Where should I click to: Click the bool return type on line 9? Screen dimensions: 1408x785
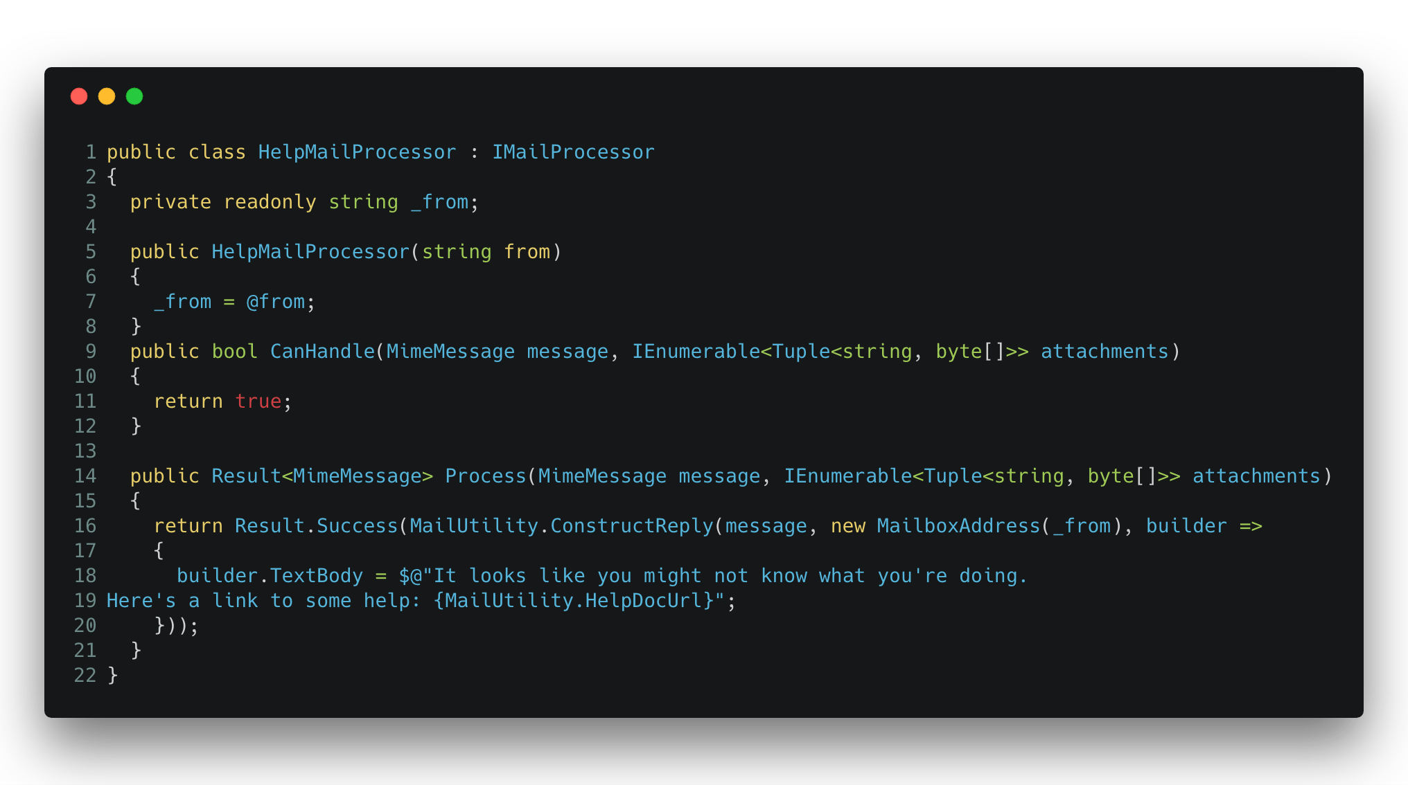234,352
